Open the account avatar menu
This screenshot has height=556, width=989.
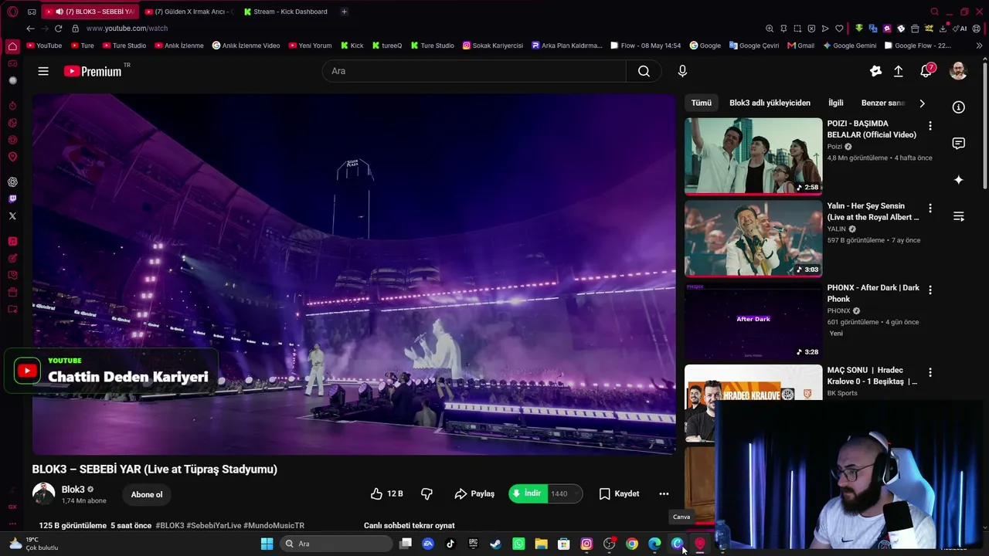pyautogui.click(x=958, y=71)
